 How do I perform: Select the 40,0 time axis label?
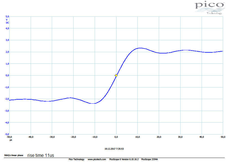(x=202, y=137)
